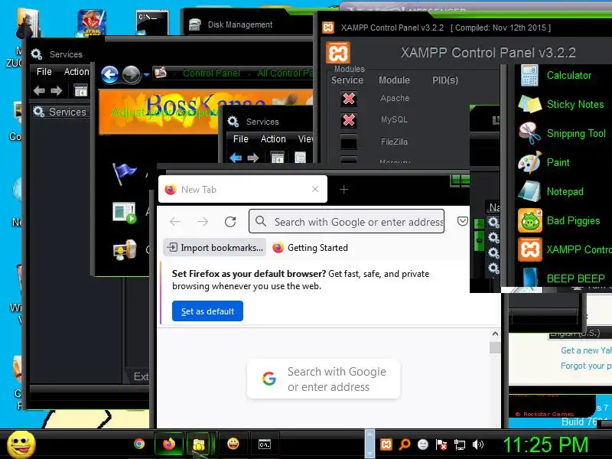Open the Control Panel recent pages dropdown arrow
This screenshot has height=459, width=612.
pyautogui.click(x=146, y=75)
